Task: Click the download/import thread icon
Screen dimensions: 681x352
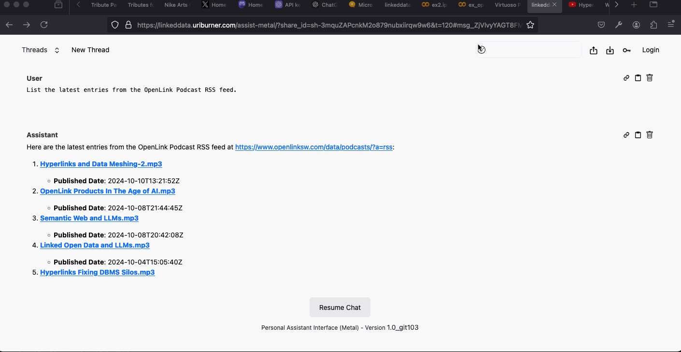Action: pos(610,50)
